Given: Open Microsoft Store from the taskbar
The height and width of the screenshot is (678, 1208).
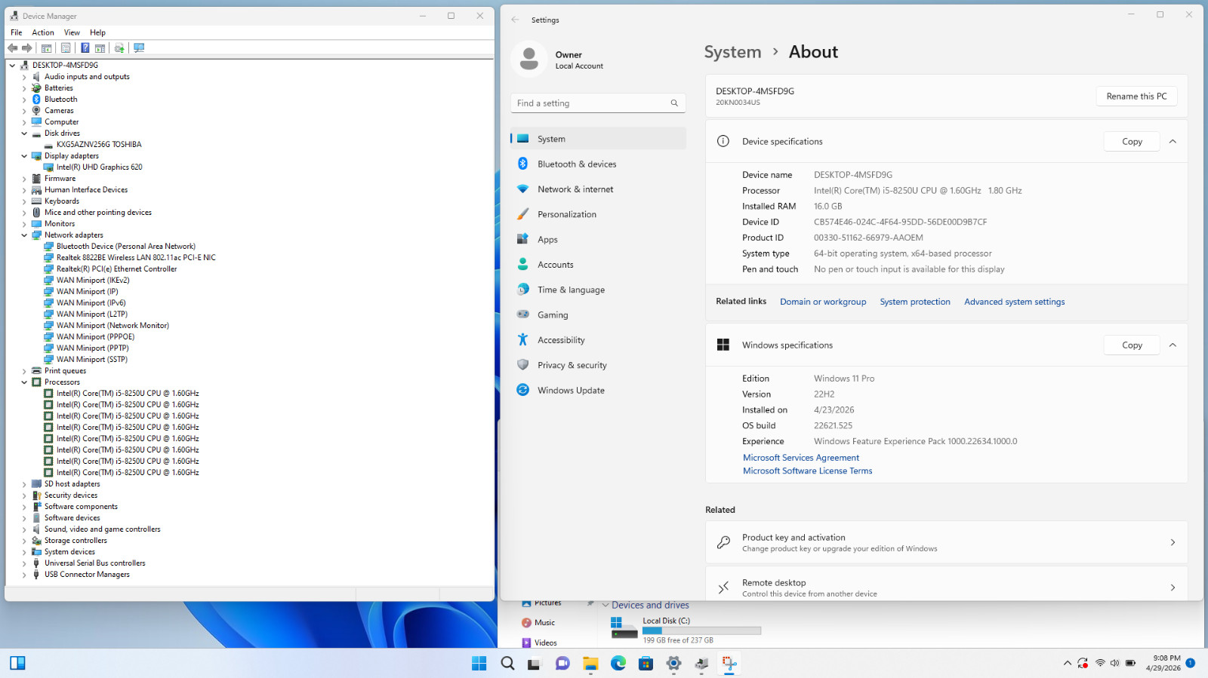Looking at the screenshot, I should coord(646,664).
